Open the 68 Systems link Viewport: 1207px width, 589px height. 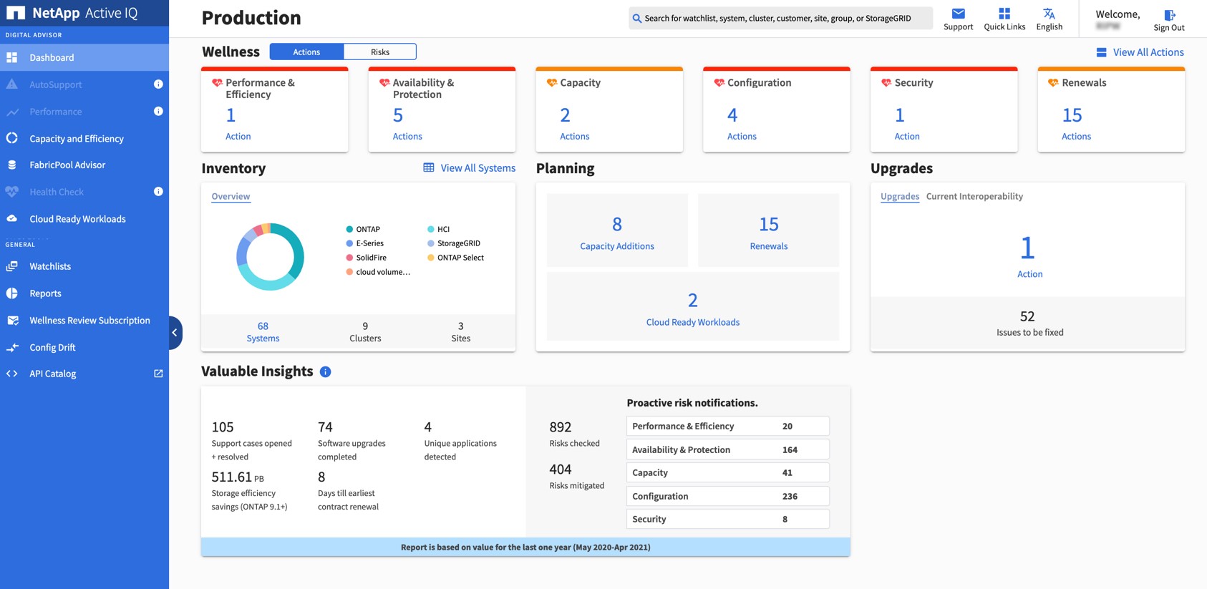[263, 332]
